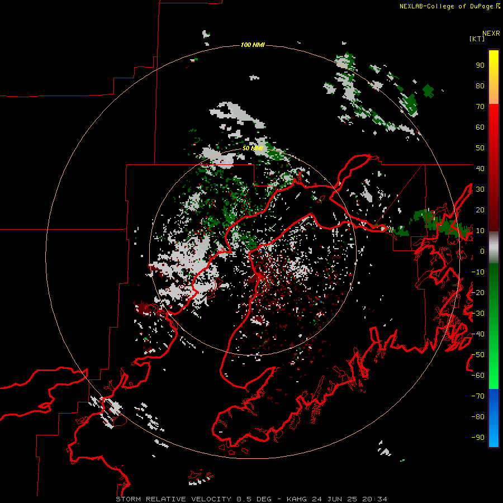The image size is (503, 503).
Task: Click the NEXLAB-College of DuPage title text
Action: [x=447, y=6]
